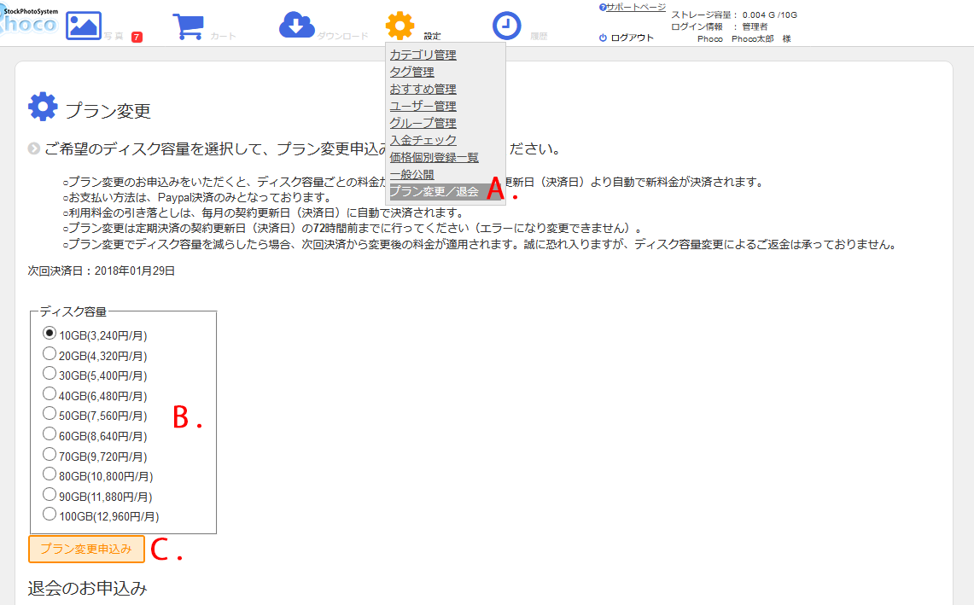Open the shopping cart icon
The height and width of the screenshot is (605, 974).
[x=188, y=26]
